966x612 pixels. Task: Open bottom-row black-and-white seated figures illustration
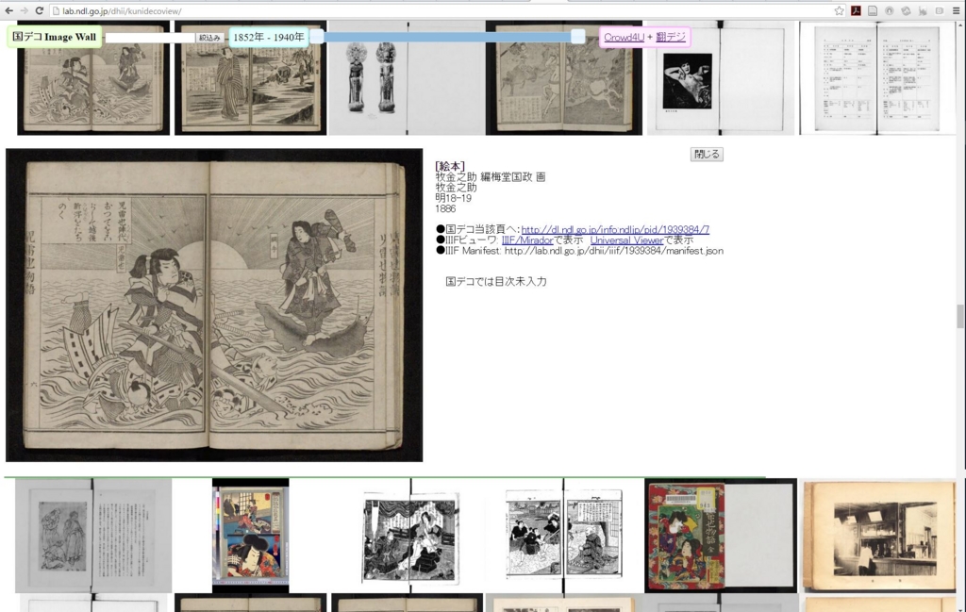(x=410, y=536)
